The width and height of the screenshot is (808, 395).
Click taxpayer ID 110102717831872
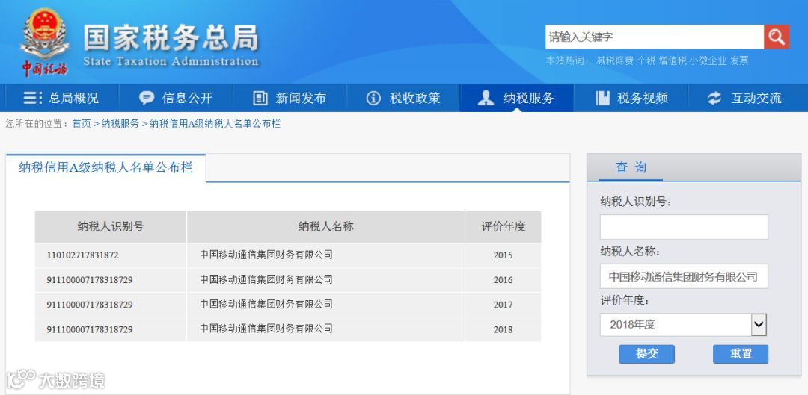[82, 255]
